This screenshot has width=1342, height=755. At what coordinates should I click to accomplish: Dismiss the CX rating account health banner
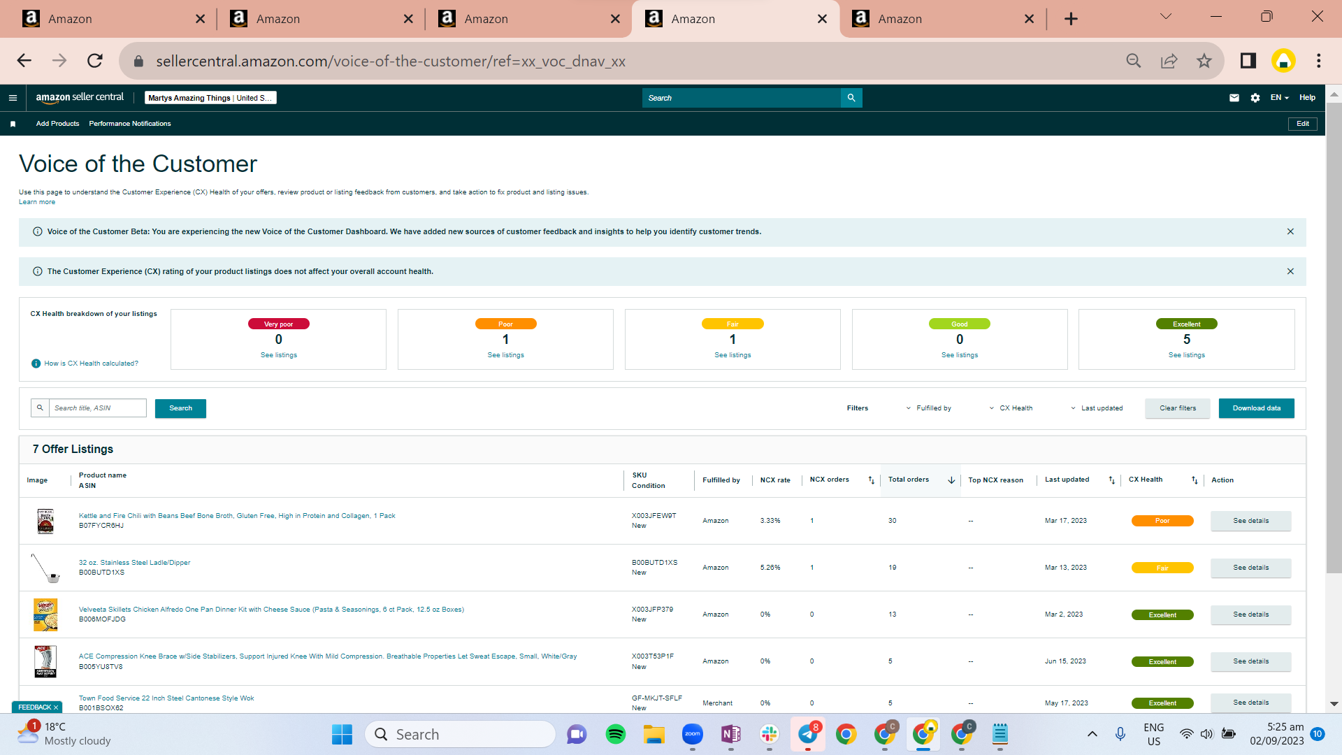[1290, 271]
